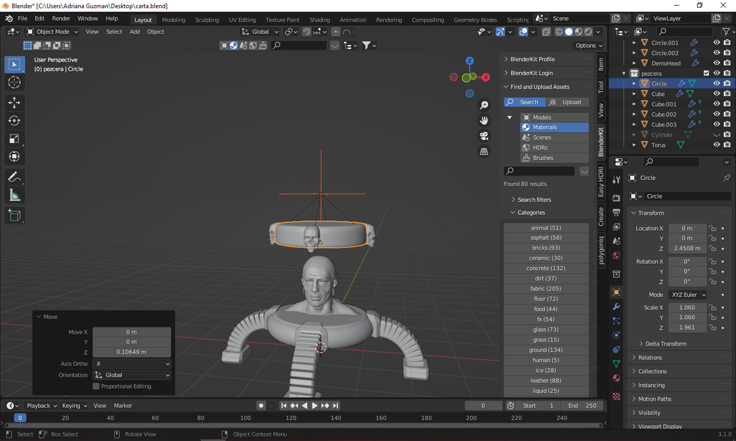Click the BlenderKit asset search field

point(539,171)
